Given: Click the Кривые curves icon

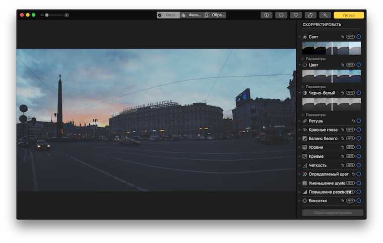Looking at the screenshot, I should (x=305, y=156).
